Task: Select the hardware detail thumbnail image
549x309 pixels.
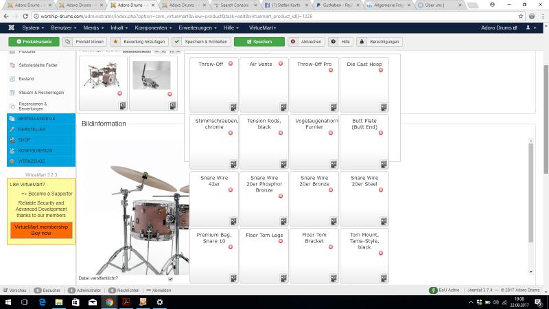Action: [152, 76]
